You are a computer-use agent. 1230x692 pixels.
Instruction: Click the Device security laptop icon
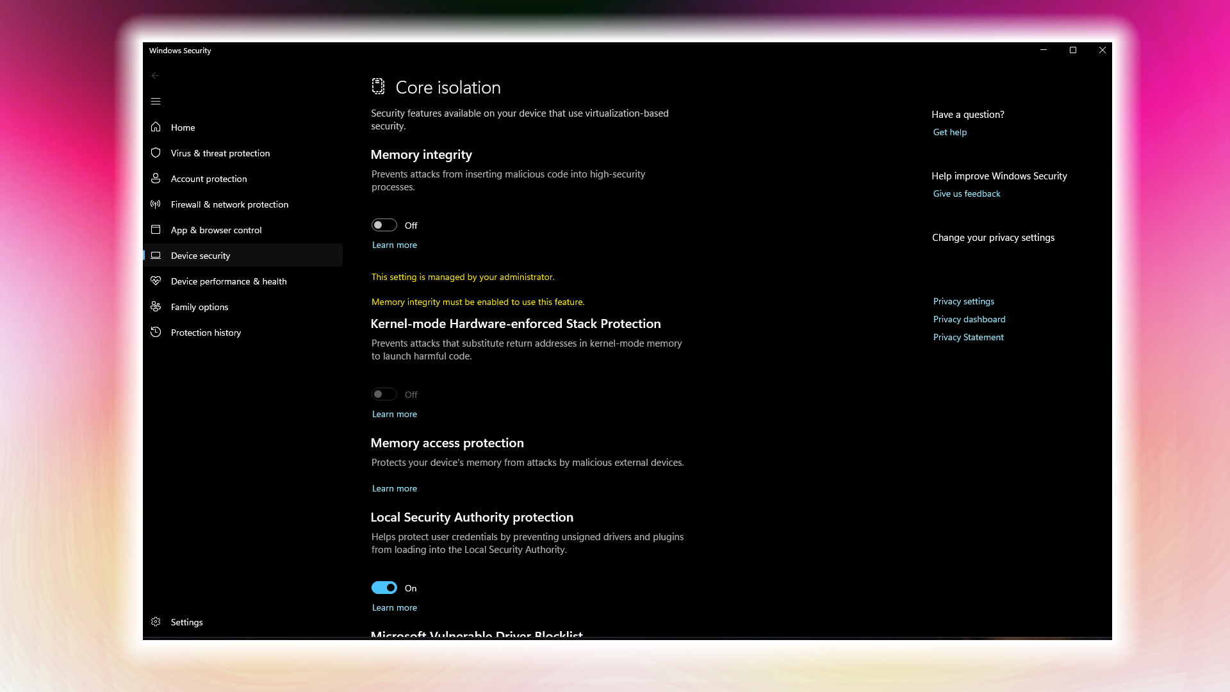(156, 255)
